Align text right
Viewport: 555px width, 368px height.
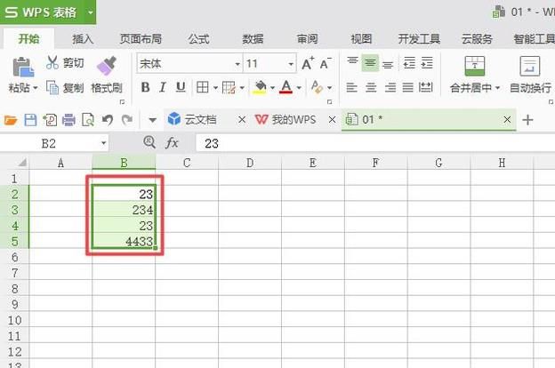(390, 87)
